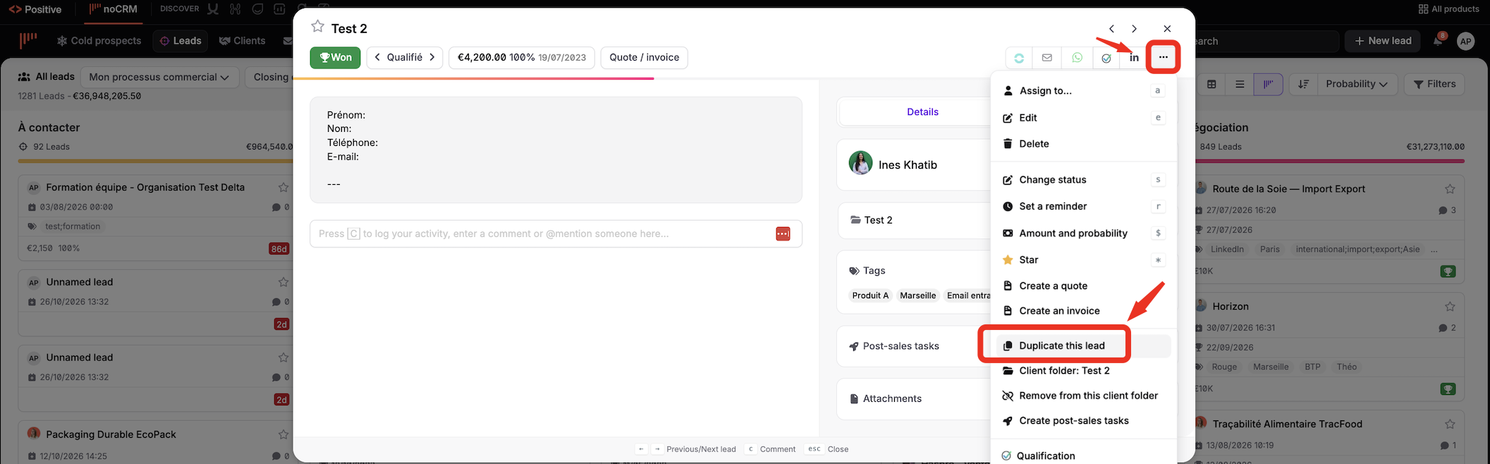
Task: Open the Attachments section
Action: click(x=914, y=399)
